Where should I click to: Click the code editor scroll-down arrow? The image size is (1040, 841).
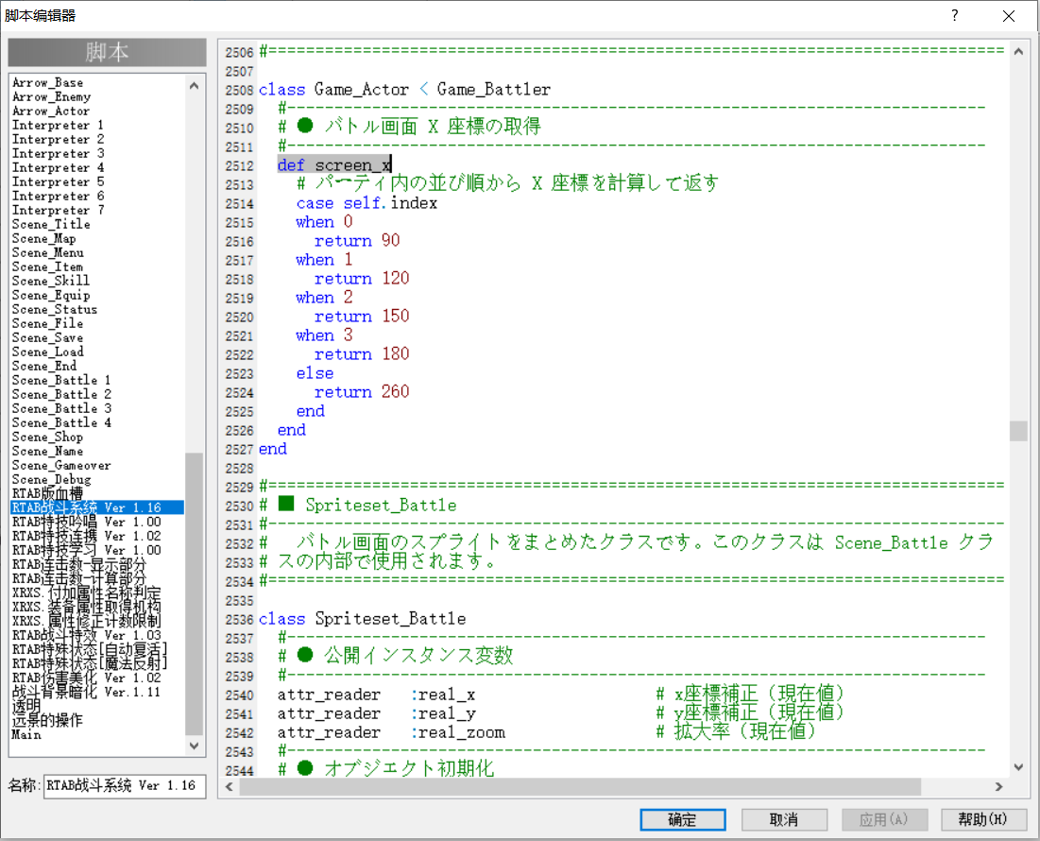pos(1018,767)
